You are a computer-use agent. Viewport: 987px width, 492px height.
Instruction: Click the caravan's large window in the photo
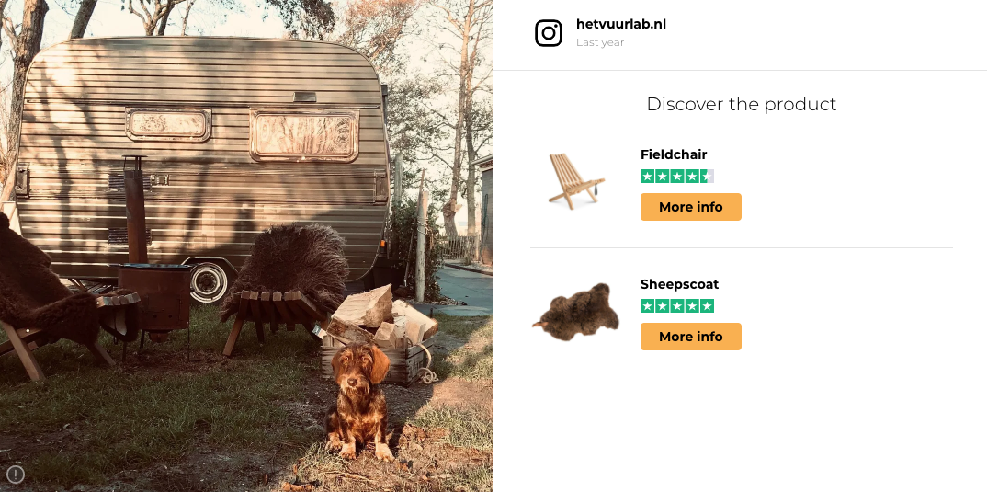(x=304, y=135)
